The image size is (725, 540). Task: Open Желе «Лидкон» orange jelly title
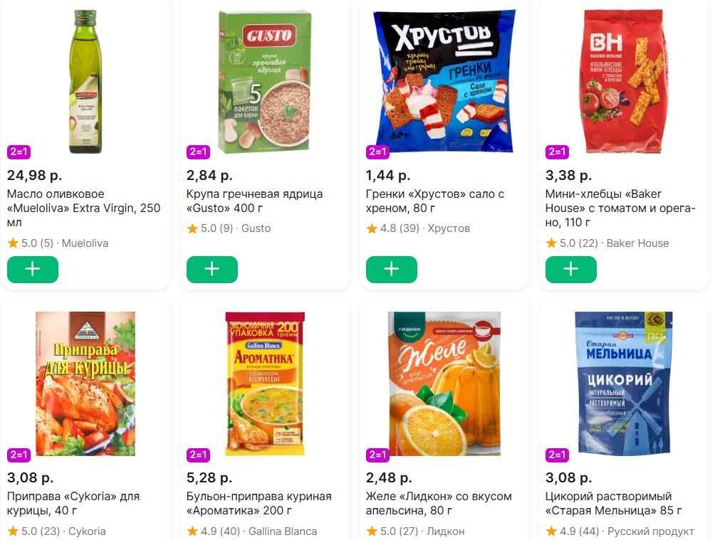coord(438,503)
